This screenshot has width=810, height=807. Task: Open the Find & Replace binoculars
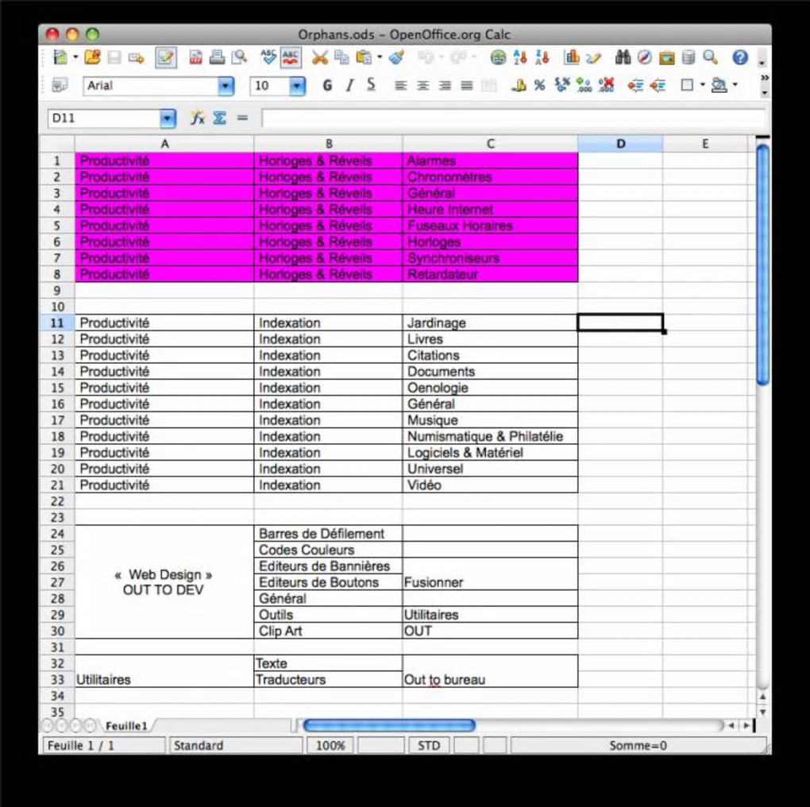pyautogui.click(x=623, y=57)
